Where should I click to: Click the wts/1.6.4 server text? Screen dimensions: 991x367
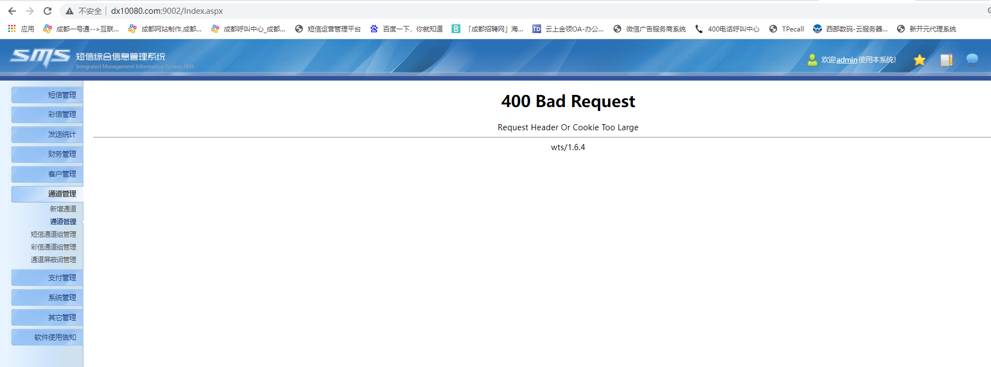pyautogui.click(x=568, y=147)
